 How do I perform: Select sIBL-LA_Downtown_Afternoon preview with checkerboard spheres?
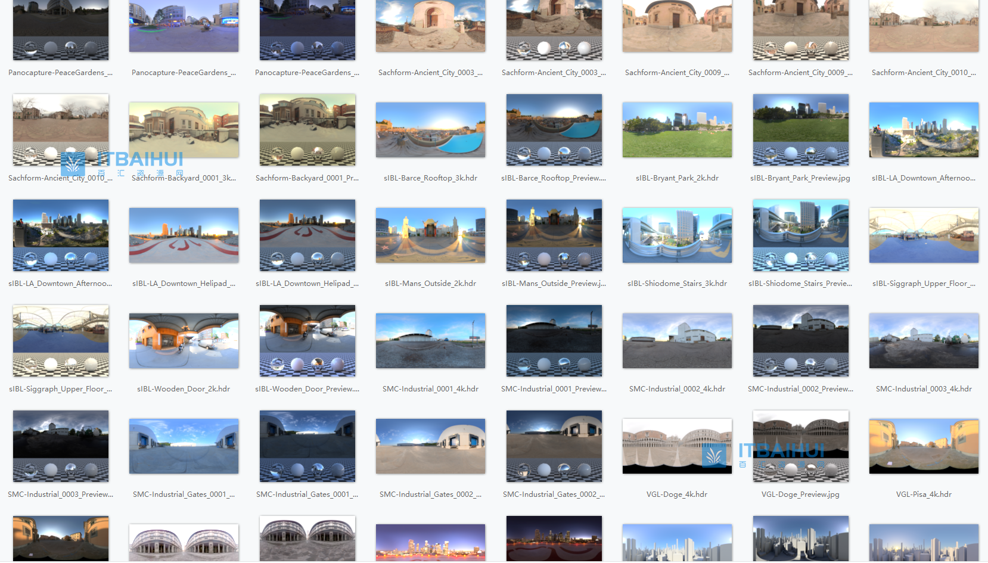tap(61, 235)
